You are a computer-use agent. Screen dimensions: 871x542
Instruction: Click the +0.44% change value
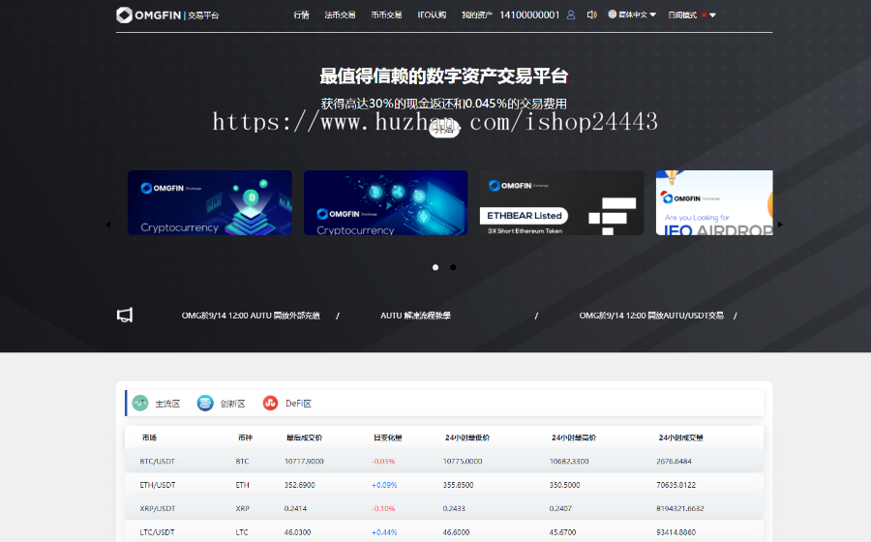click(x=384, y=532)
